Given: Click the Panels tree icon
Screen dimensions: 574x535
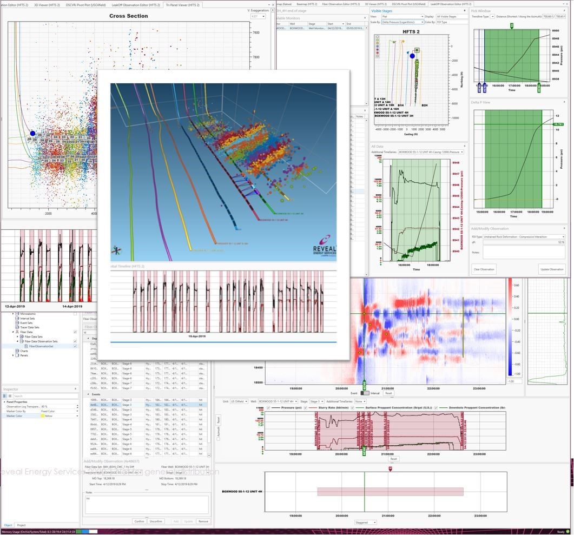Looking at the screenshot, I should (17, 355).
